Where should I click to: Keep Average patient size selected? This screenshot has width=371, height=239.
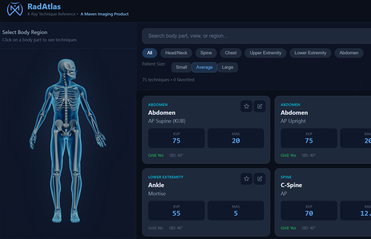[x=204, y=67]
